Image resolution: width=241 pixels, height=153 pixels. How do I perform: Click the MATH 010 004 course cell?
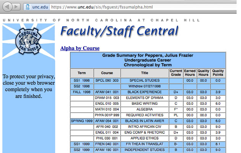tap(107, 109)
